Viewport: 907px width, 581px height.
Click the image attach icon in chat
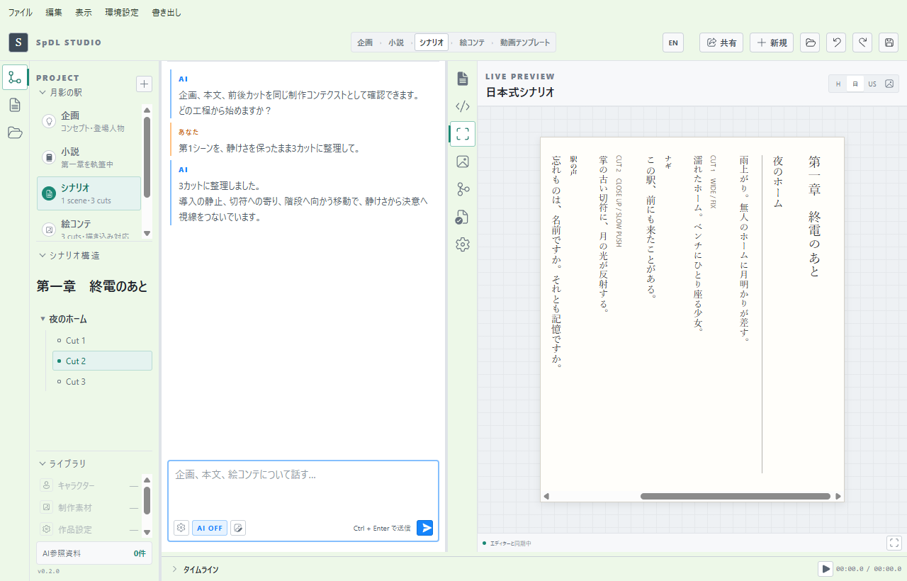point(238,528)
